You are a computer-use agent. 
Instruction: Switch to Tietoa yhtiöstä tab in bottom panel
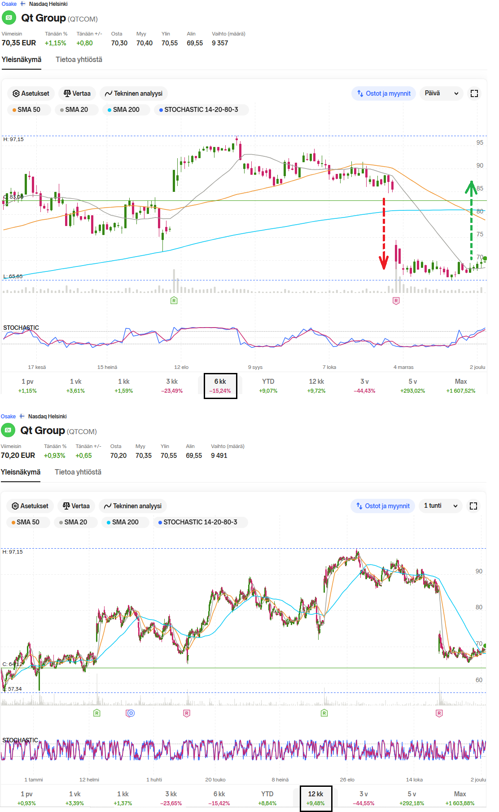click(x=78, y=472)
